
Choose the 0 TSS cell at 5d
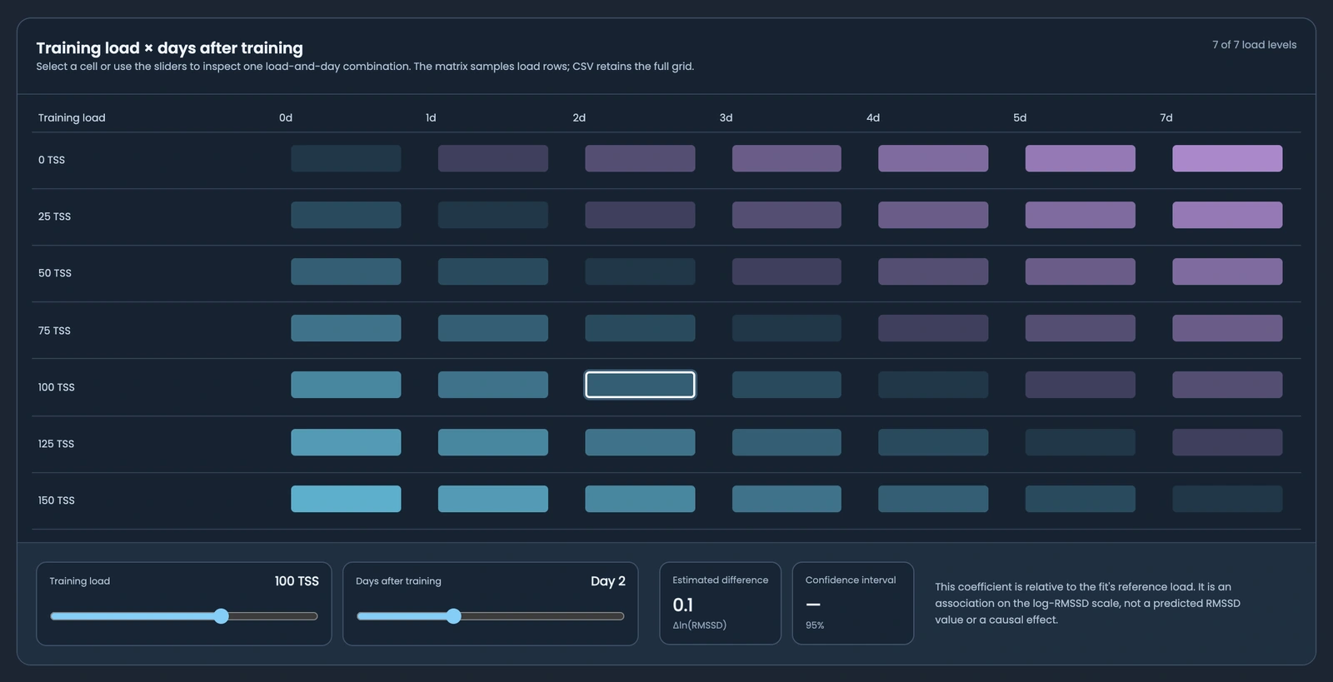[1080, 158]
